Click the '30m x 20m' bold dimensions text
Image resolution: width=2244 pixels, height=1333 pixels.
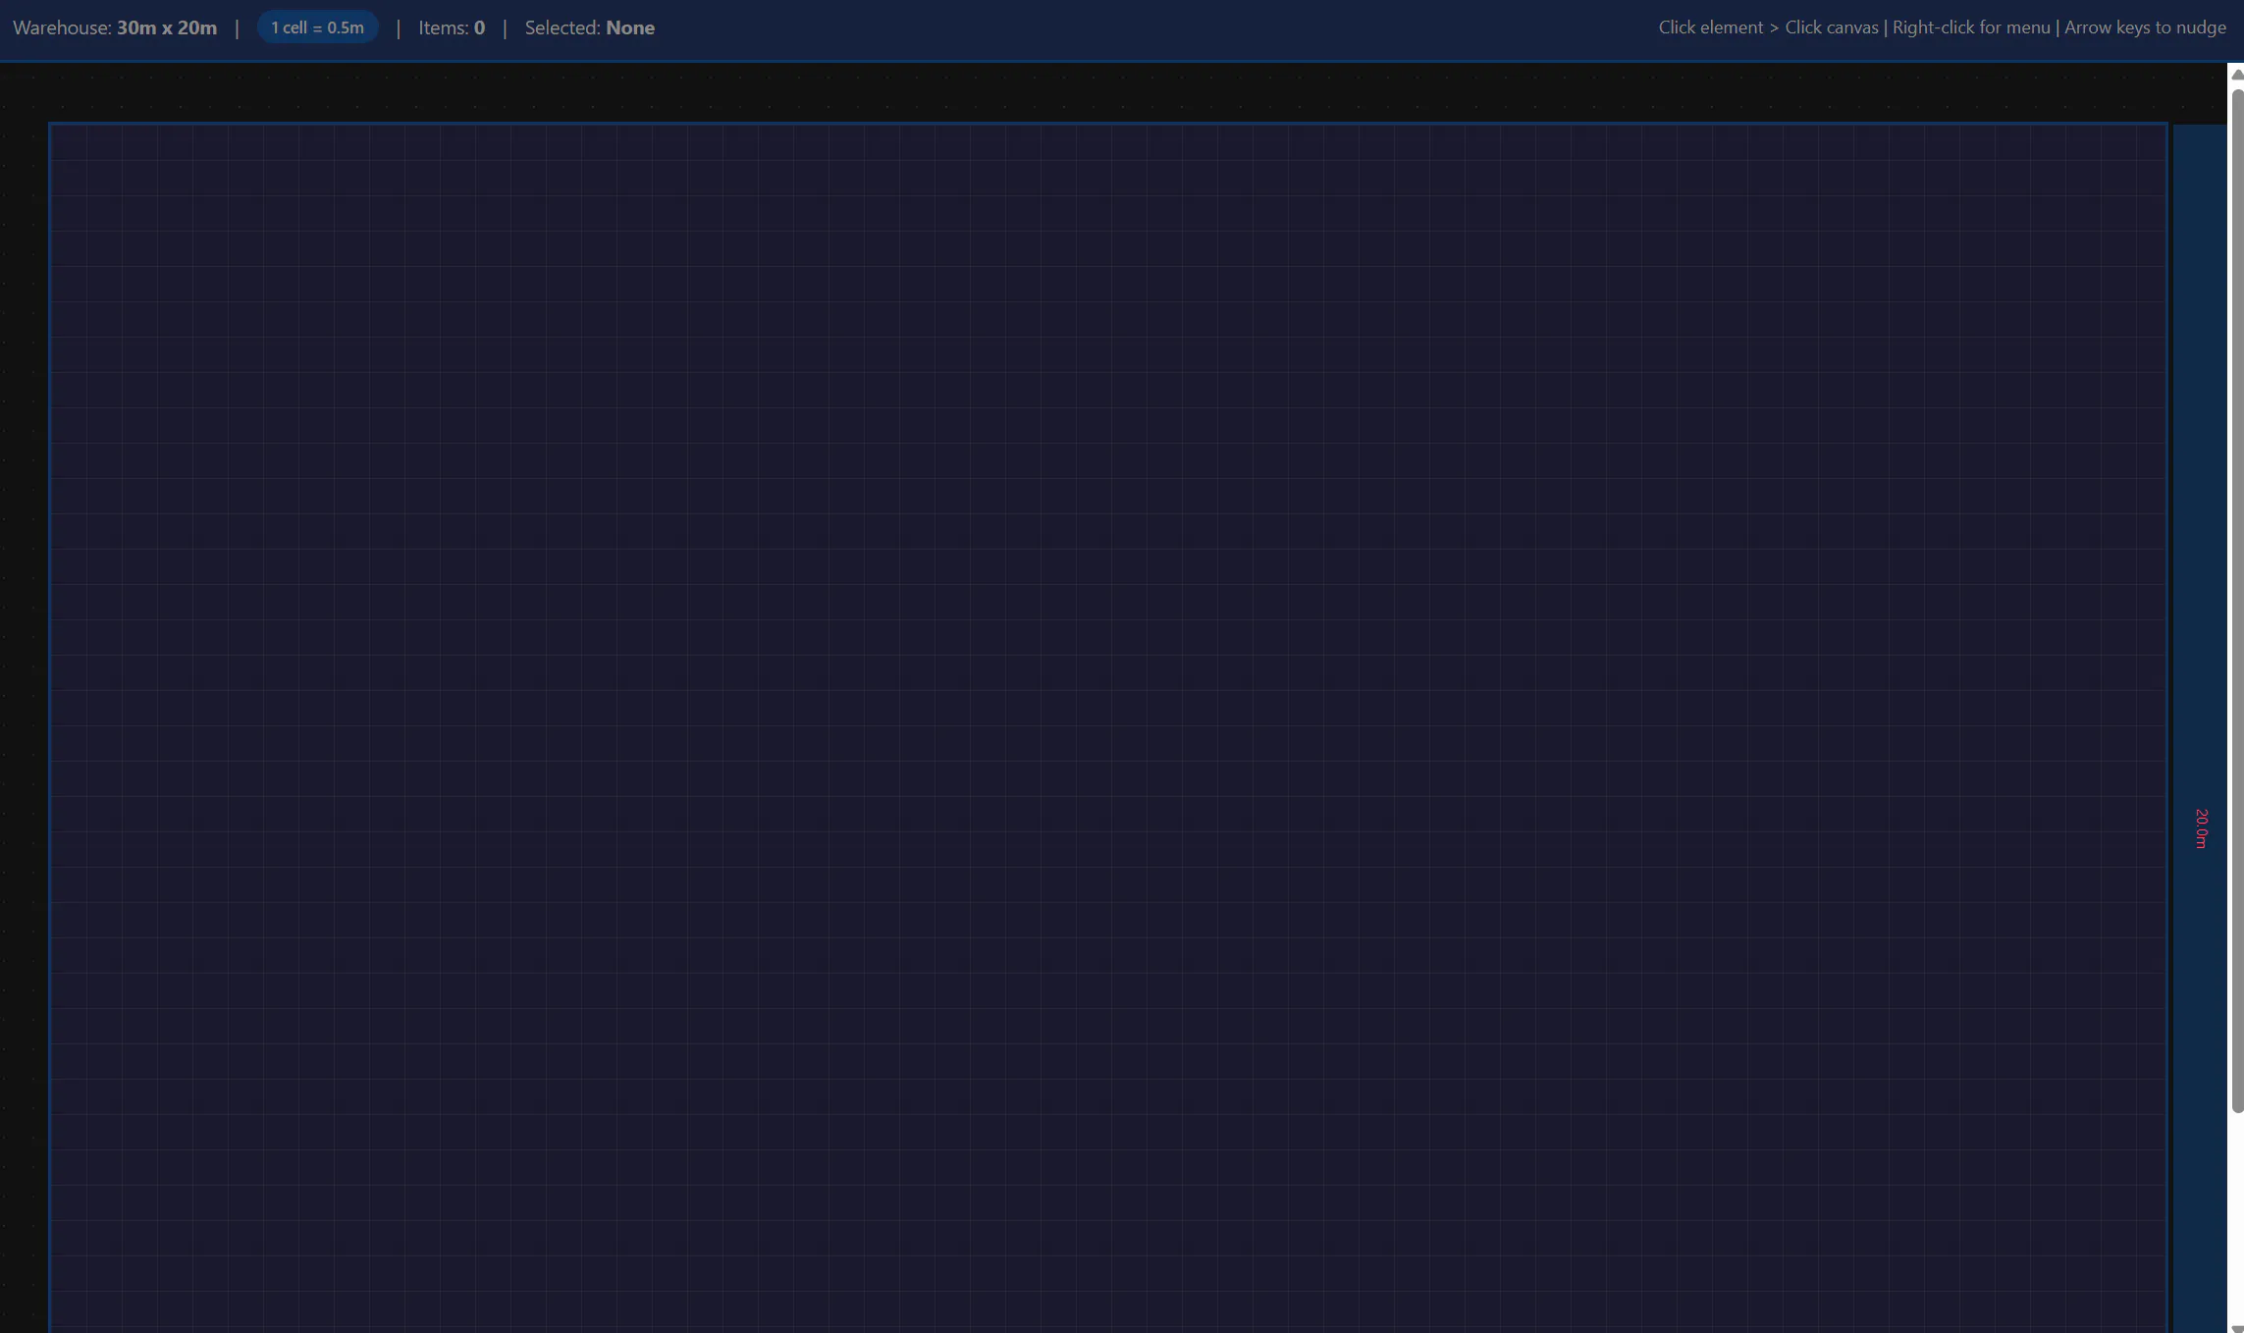click(x=167, y=27)
